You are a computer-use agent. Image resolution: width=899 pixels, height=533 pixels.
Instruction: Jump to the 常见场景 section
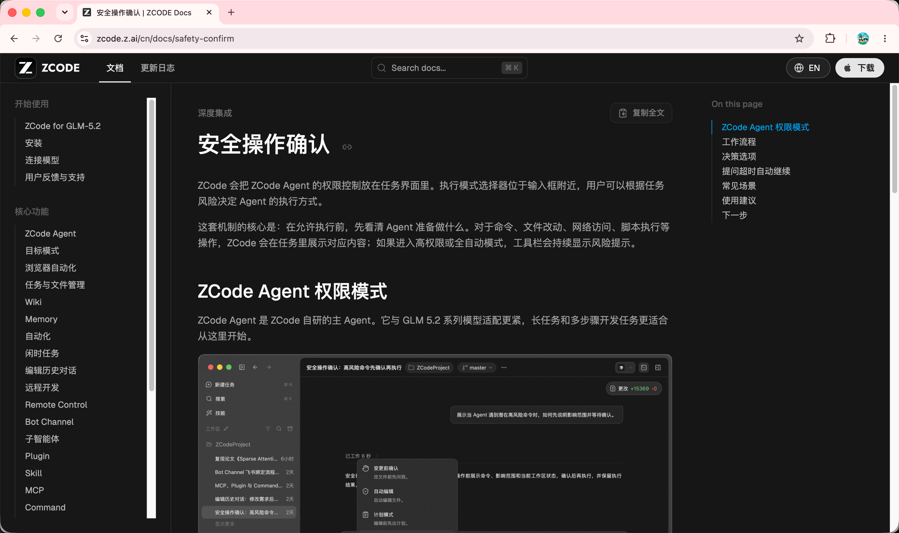point(739,186)
